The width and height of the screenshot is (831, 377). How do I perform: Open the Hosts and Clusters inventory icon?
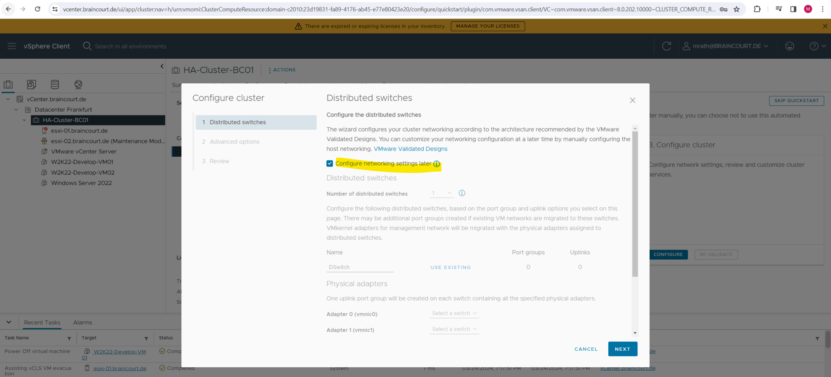[x=9, y=85]
